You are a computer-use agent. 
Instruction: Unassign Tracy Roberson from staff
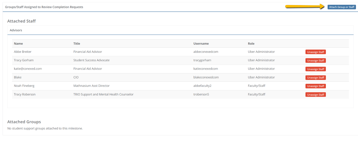click(x=316, y=95)
